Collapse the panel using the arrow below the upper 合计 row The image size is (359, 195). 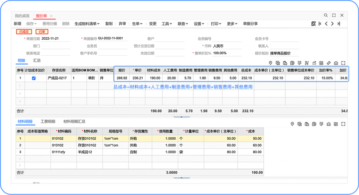(x=181, y=117)
